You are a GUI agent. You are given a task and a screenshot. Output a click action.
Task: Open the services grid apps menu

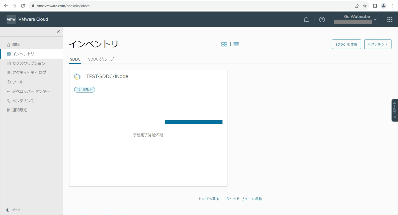point(390,20)
